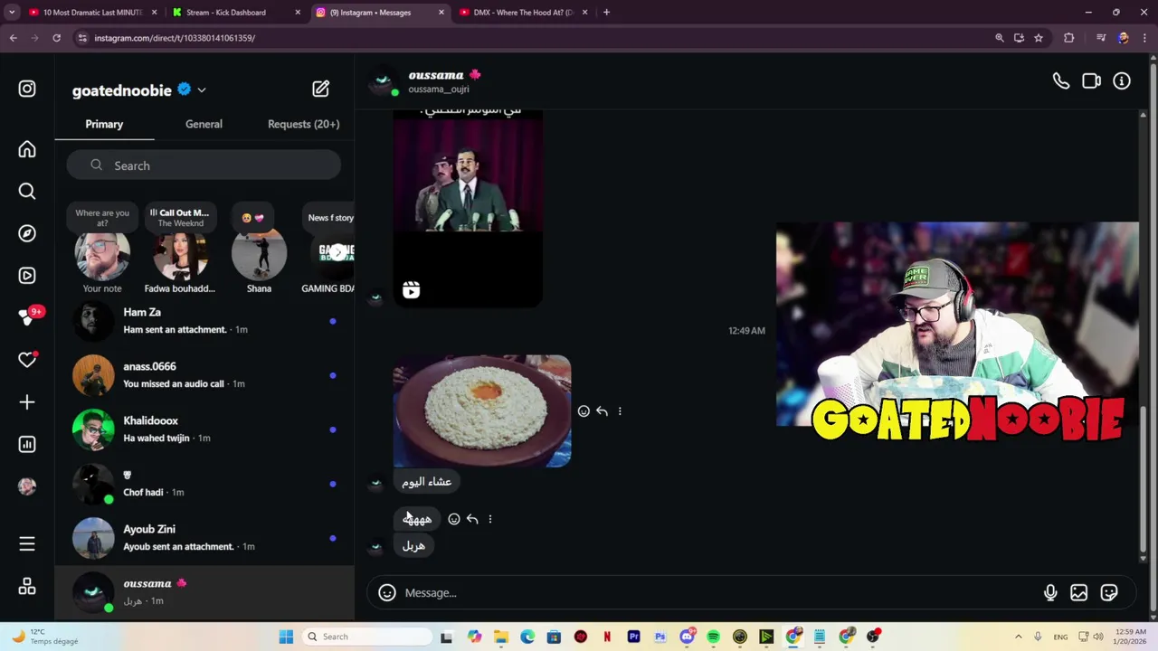Image resolution: width=1158 pixels, height=651 pixels.
Task: Open profile avatar in sidebar
Action: point(27,486)
